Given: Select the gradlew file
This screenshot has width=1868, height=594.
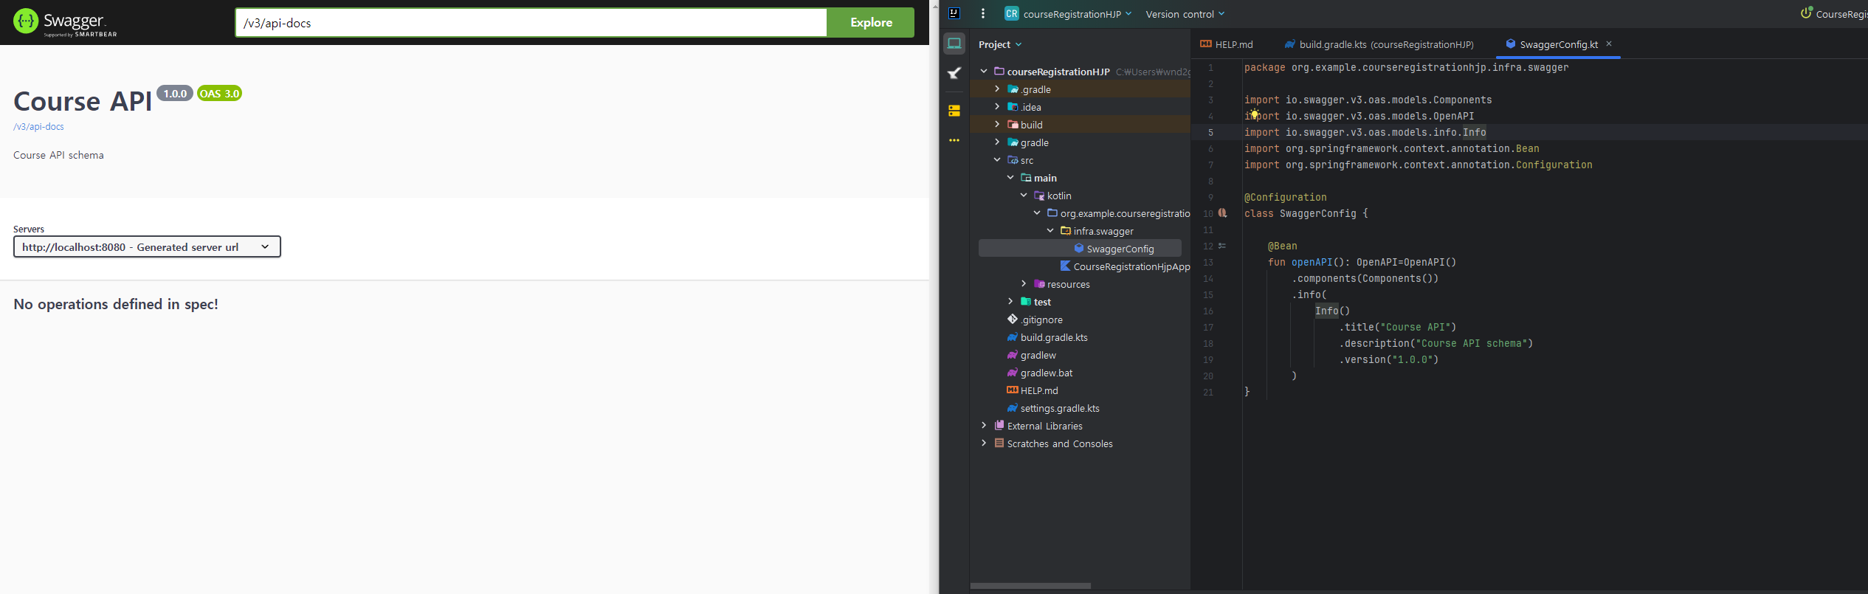Looking at the screenshot, I should (1031, 355).
